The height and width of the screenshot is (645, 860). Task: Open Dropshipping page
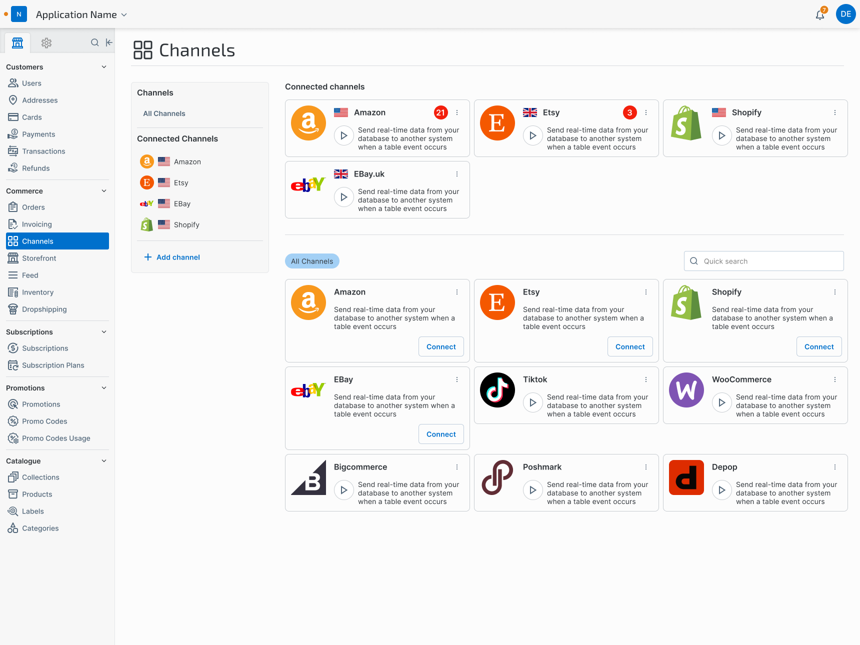pos(57,309)
